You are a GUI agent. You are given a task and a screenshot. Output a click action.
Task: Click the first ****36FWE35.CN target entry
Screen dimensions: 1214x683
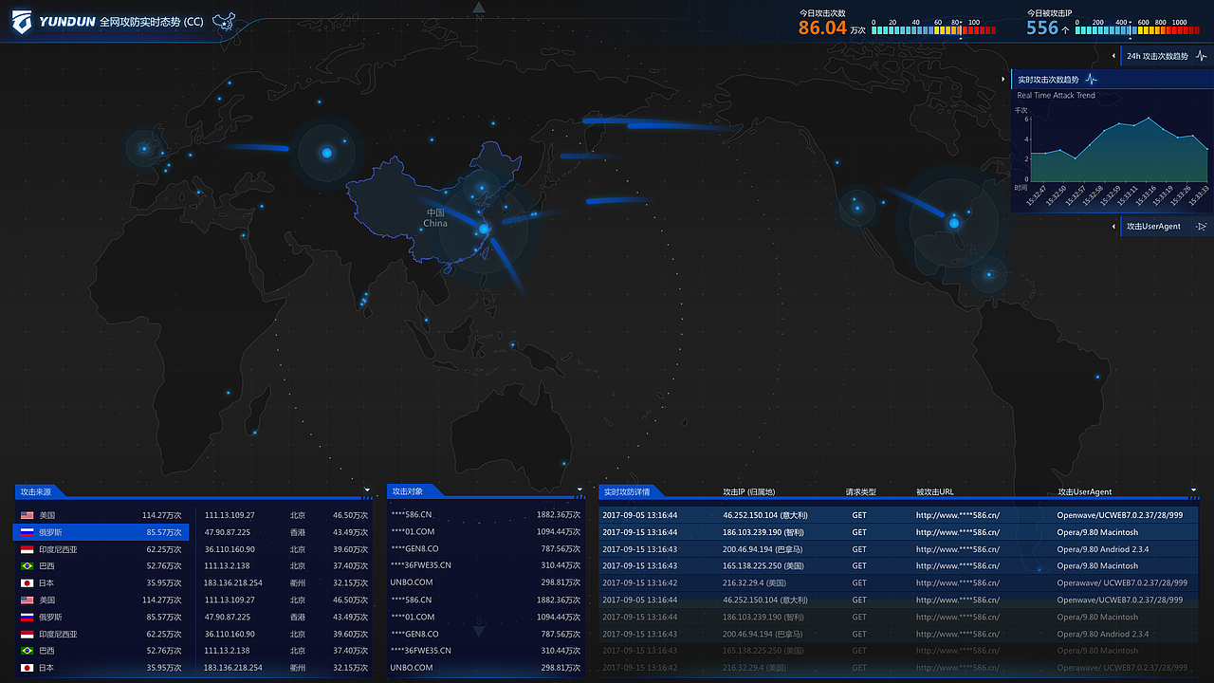click(421, 566)
